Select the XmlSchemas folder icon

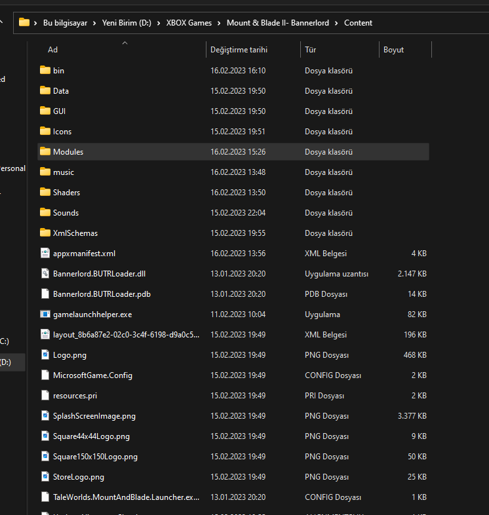[45, 233]
